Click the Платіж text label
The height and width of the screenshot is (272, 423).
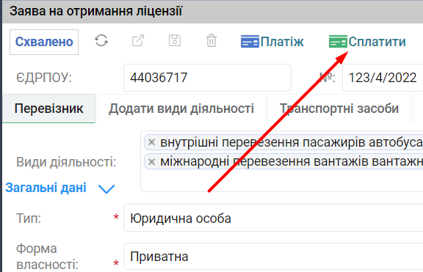282,42
